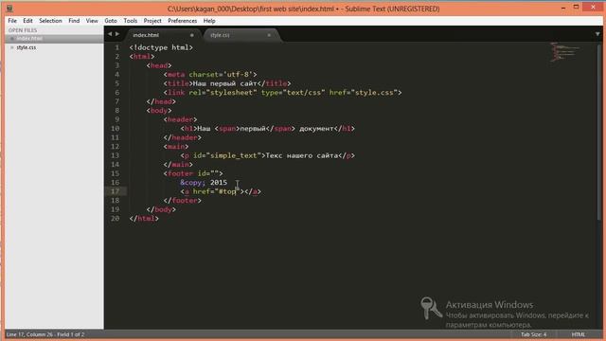This screenshot has height=341, width=606.
Task: Open the Goto menu
Action: [x=111, y=21]
